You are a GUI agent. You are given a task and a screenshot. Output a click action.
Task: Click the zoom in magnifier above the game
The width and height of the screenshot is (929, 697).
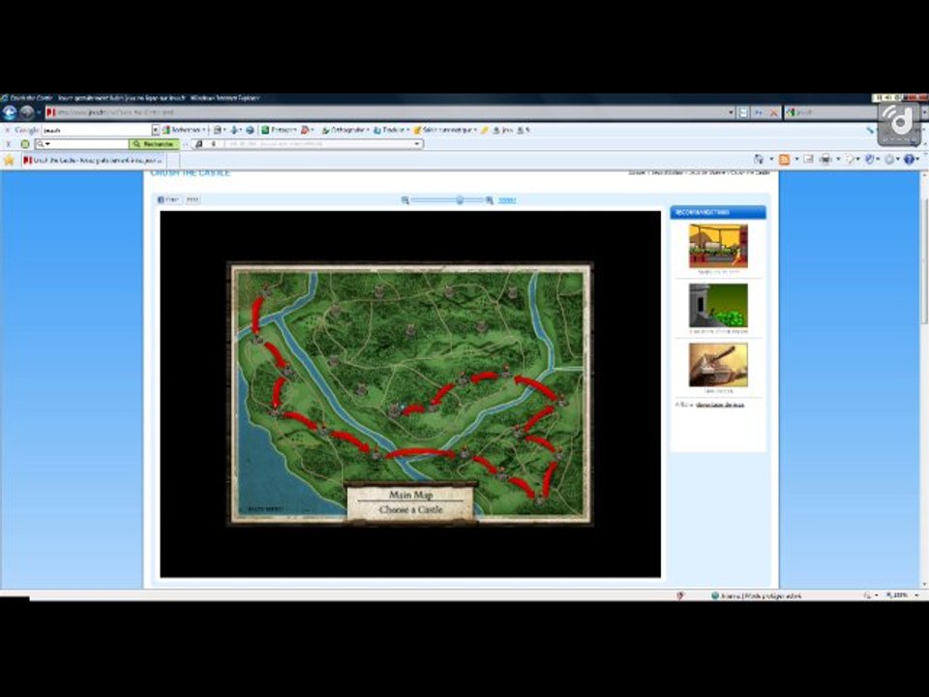[490, 200]
